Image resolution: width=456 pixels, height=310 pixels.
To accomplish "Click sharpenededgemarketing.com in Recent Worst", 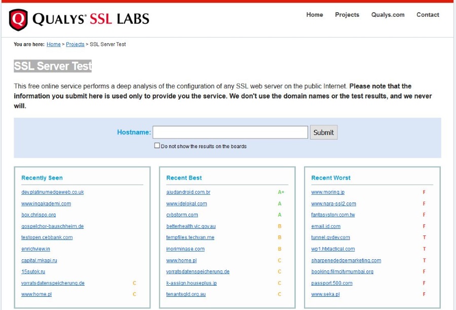I will click(x=347, y=260).
